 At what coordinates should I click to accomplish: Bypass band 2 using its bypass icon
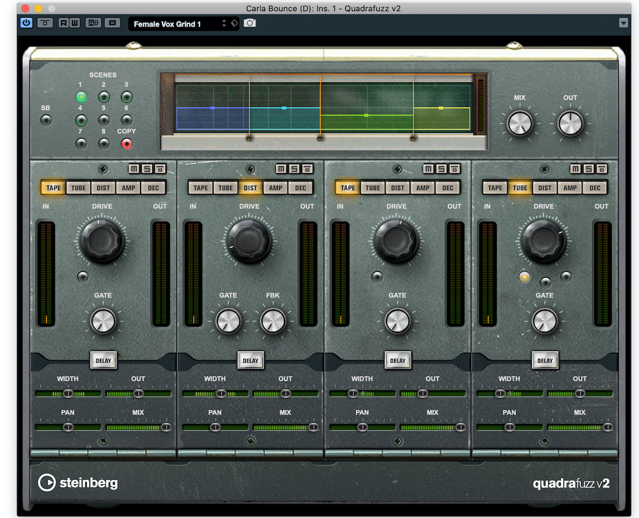[x=307, y=169]
